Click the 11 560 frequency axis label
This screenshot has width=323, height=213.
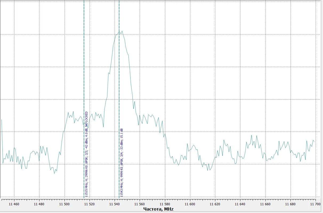point(140,204)
